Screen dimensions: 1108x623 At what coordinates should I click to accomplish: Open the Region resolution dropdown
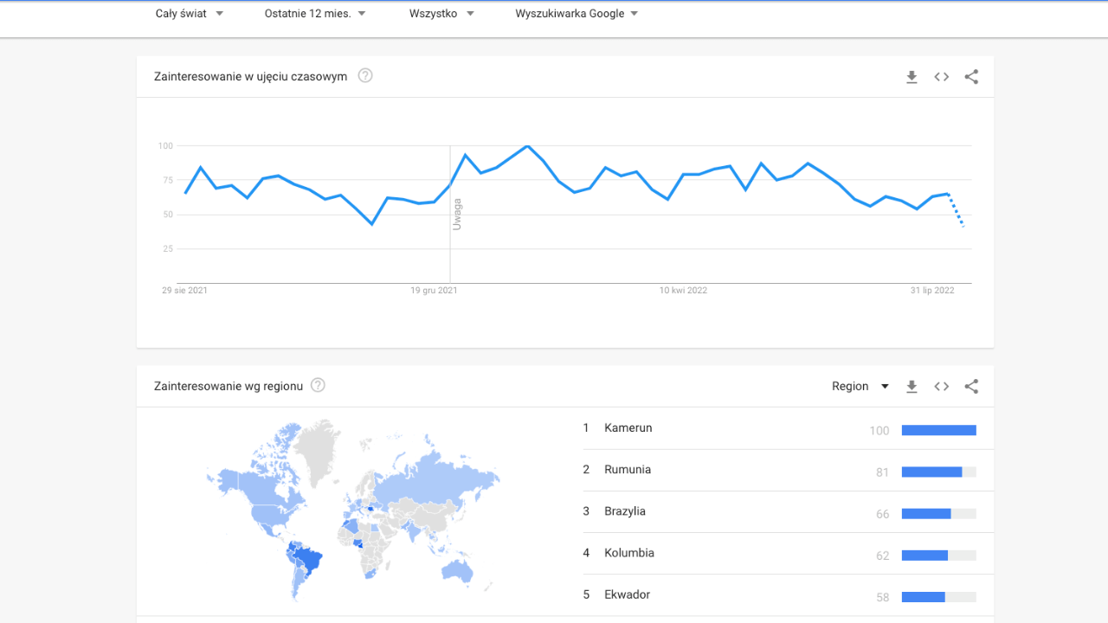pos(860,386)
